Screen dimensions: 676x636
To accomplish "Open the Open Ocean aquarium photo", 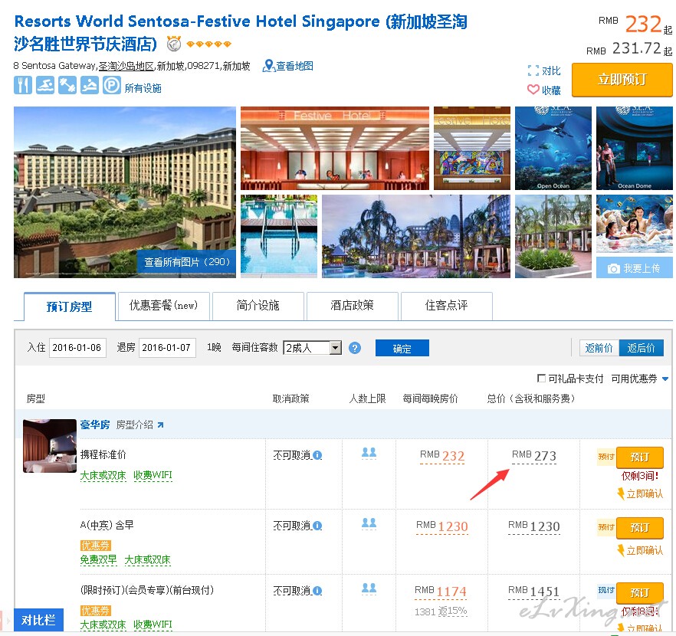I will pyautogui.click(x=553, y=148).
